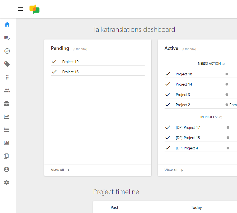Viewport: 237px width, 213px height.
Task: Select the bar chart statistics icon
Action: point(7,143)
